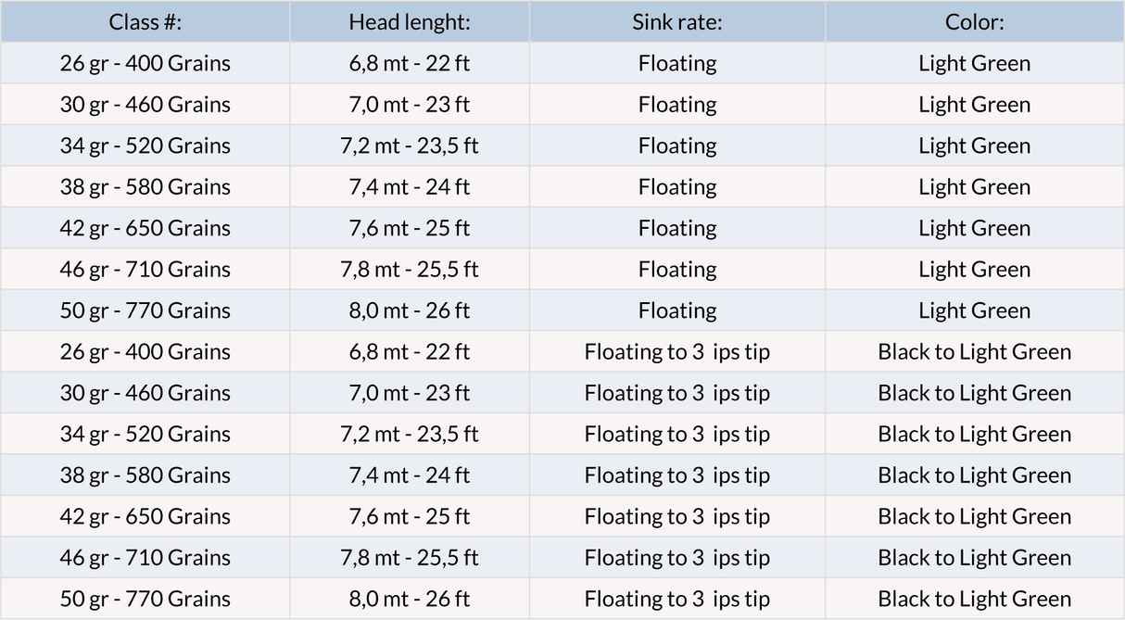Click the 'Sink rate:' column header

coord(677,22)
